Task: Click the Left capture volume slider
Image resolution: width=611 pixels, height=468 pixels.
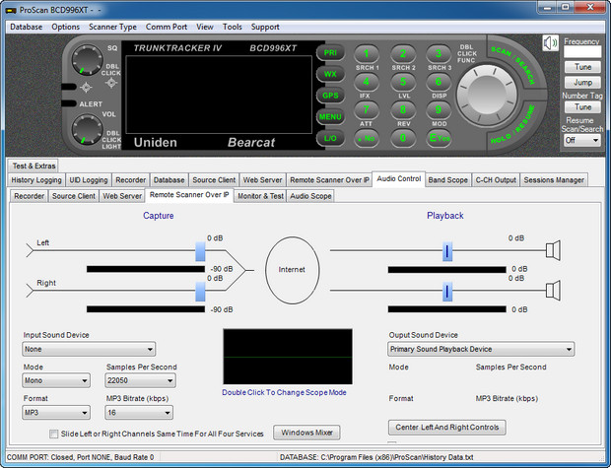Action: tap(201, 252)
